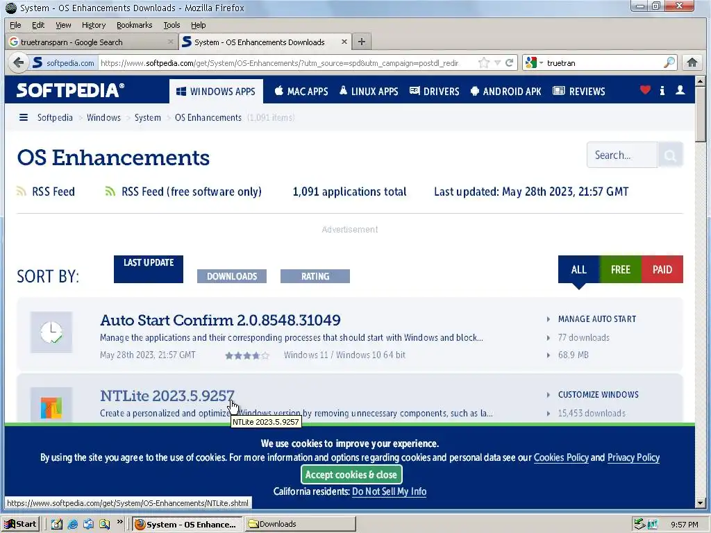Click the browser Back arrow button
This screenshot has width=711, height=533.
[18, 62]
